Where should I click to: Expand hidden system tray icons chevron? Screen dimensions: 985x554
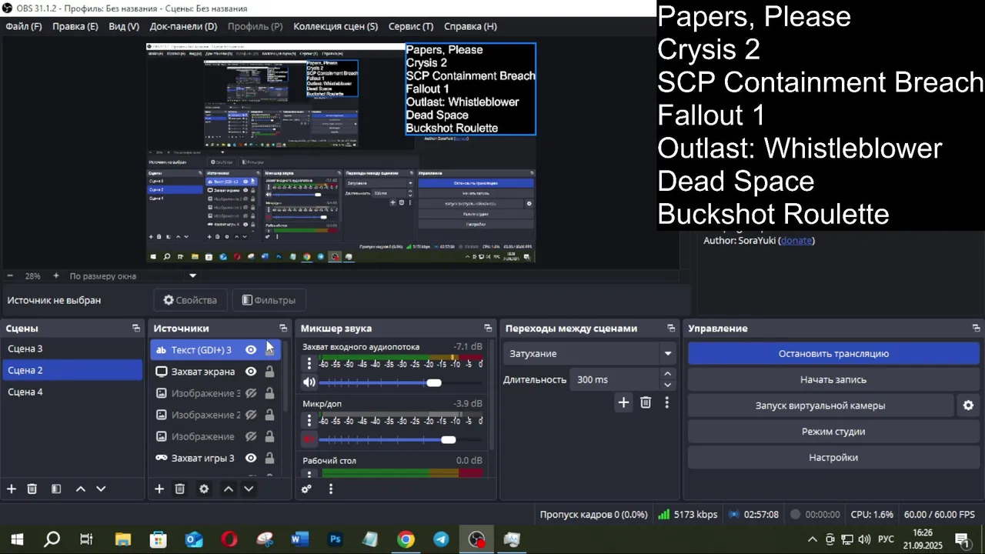[x=812, y=539]
